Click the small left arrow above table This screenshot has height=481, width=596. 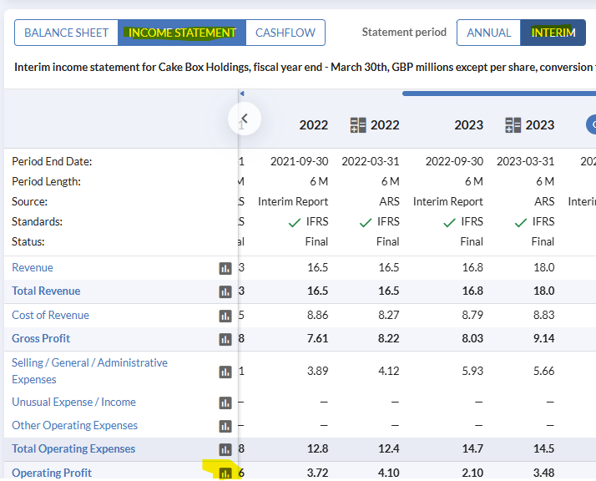coord(242,94)
